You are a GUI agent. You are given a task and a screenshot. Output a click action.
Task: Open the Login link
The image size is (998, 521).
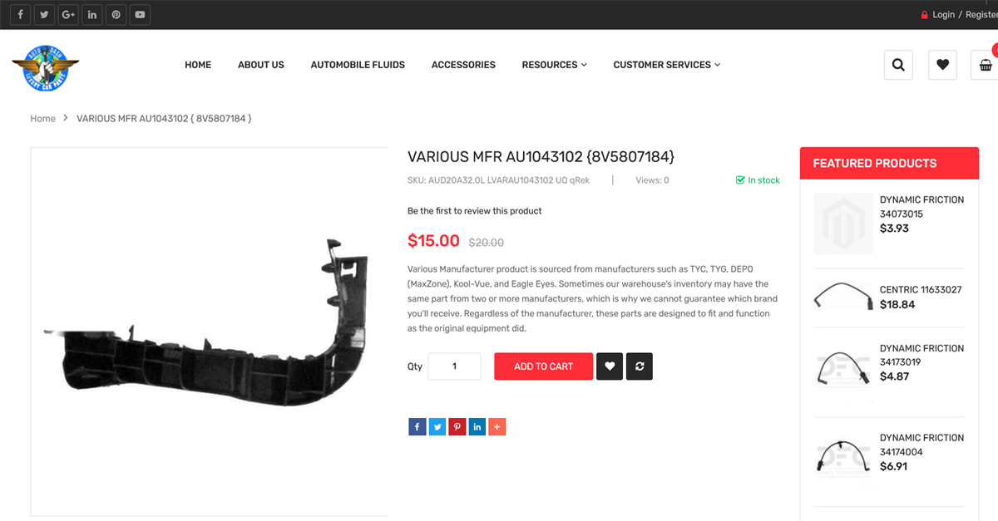[943, 15]
